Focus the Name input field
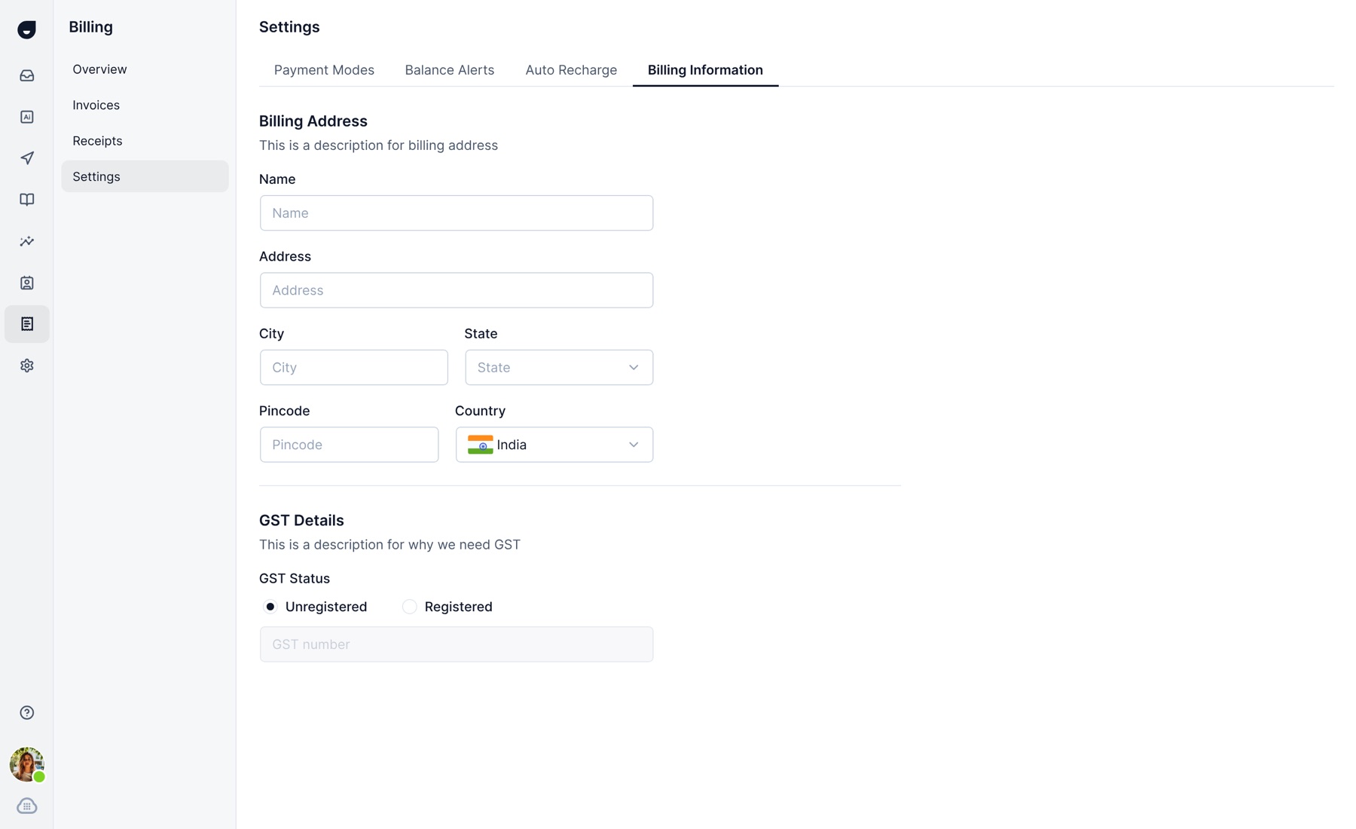The height and width of the screenshot is (829, 1356). click(x=457, y=213)
